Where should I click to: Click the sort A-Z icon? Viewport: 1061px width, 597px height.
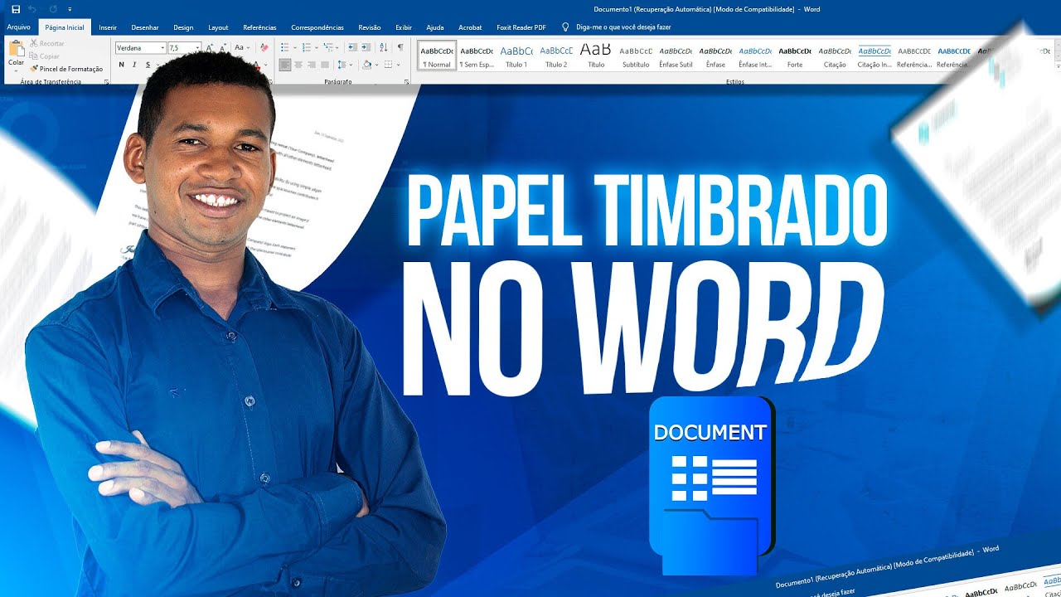tap(384, 48)
